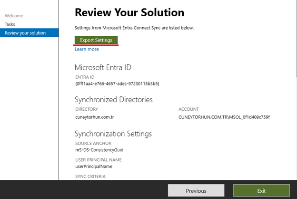Click the Synchronized Directories heading
The image size is (297, 199).
click(114, 99)
